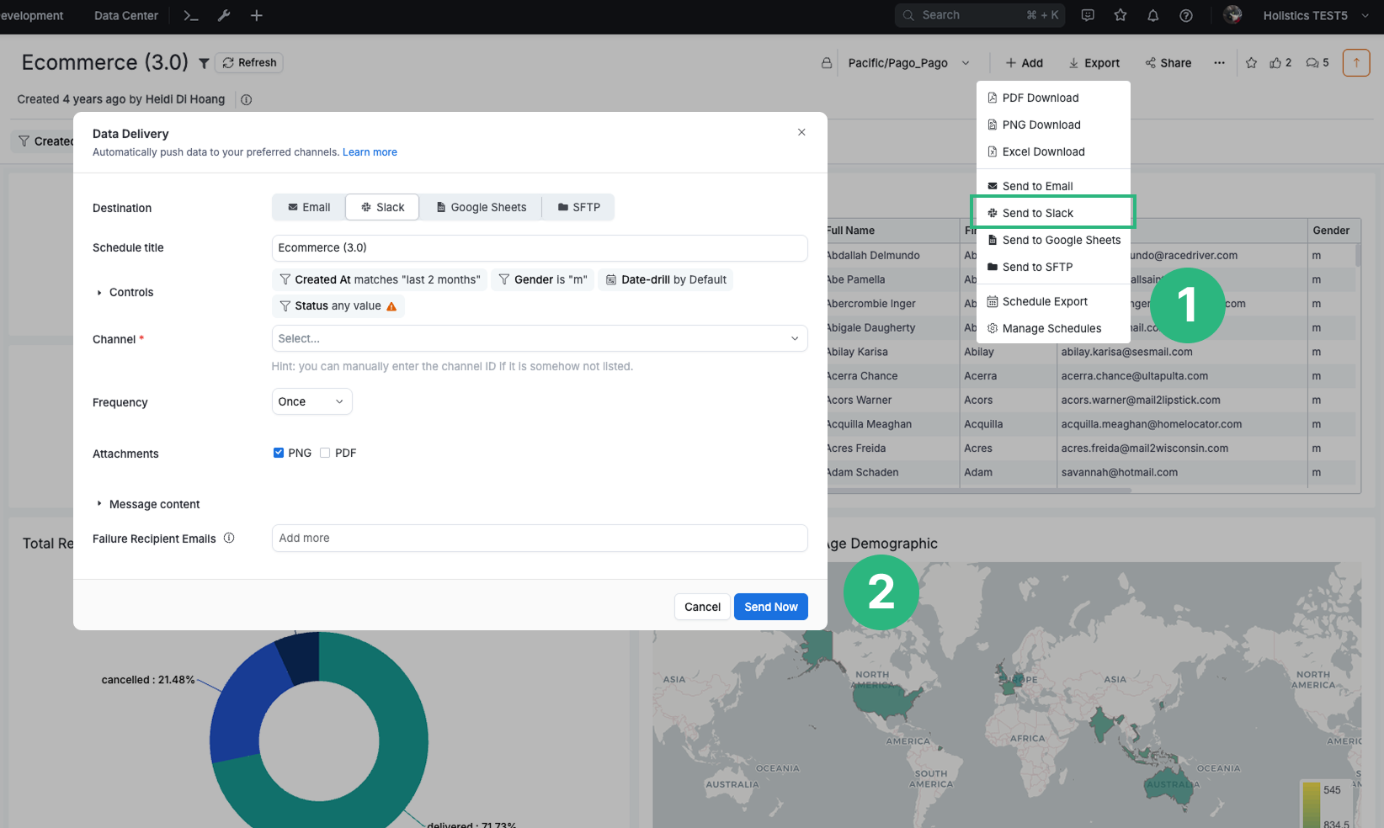Click the Send Now button

pyautogui.click(x=770, y=607)
